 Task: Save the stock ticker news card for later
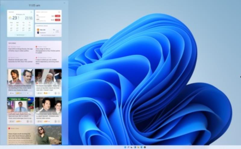[28, 121]
